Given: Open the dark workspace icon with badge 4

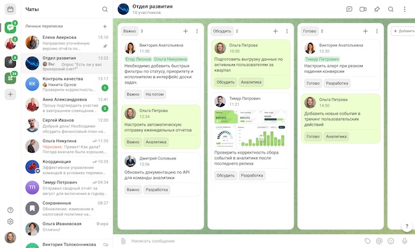Looking at the screenshot, I should 10,62.
